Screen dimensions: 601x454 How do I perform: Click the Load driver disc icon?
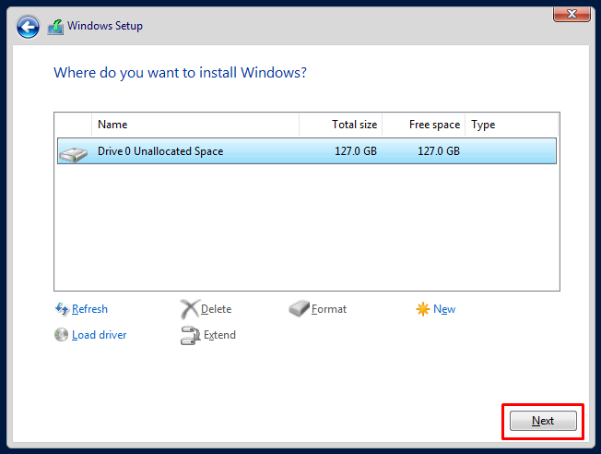coord(62,335)
